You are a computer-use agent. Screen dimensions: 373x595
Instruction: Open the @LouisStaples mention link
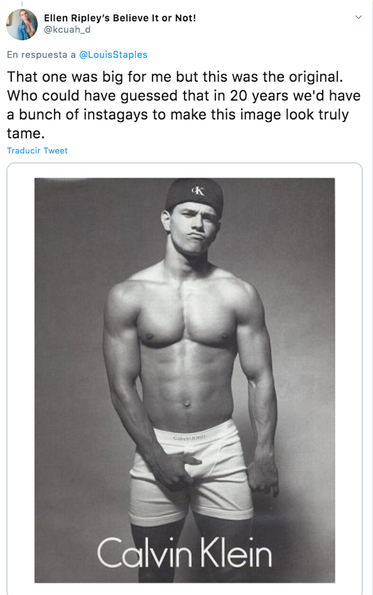113,55
